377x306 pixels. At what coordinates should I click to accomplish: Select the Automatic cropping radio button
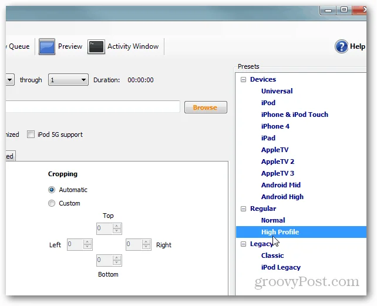52,190
